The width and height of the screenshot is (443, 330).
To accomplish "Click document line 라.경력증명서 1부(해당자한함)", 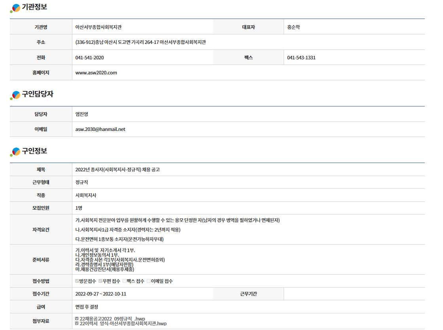I will [104, 264].
